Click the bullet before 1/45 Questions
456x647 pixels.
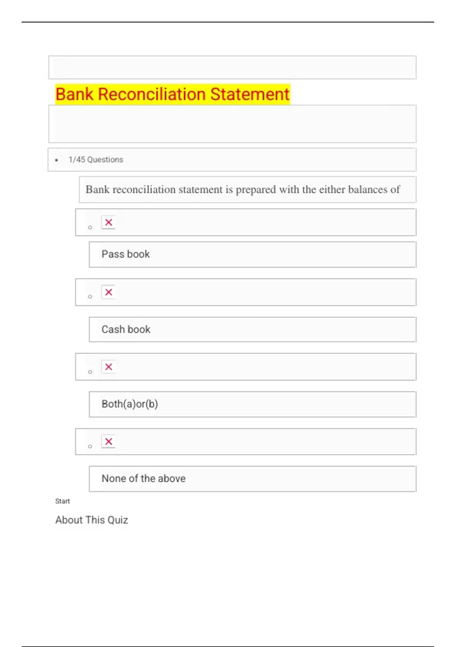pyautogui.click(x=57, y=160)
